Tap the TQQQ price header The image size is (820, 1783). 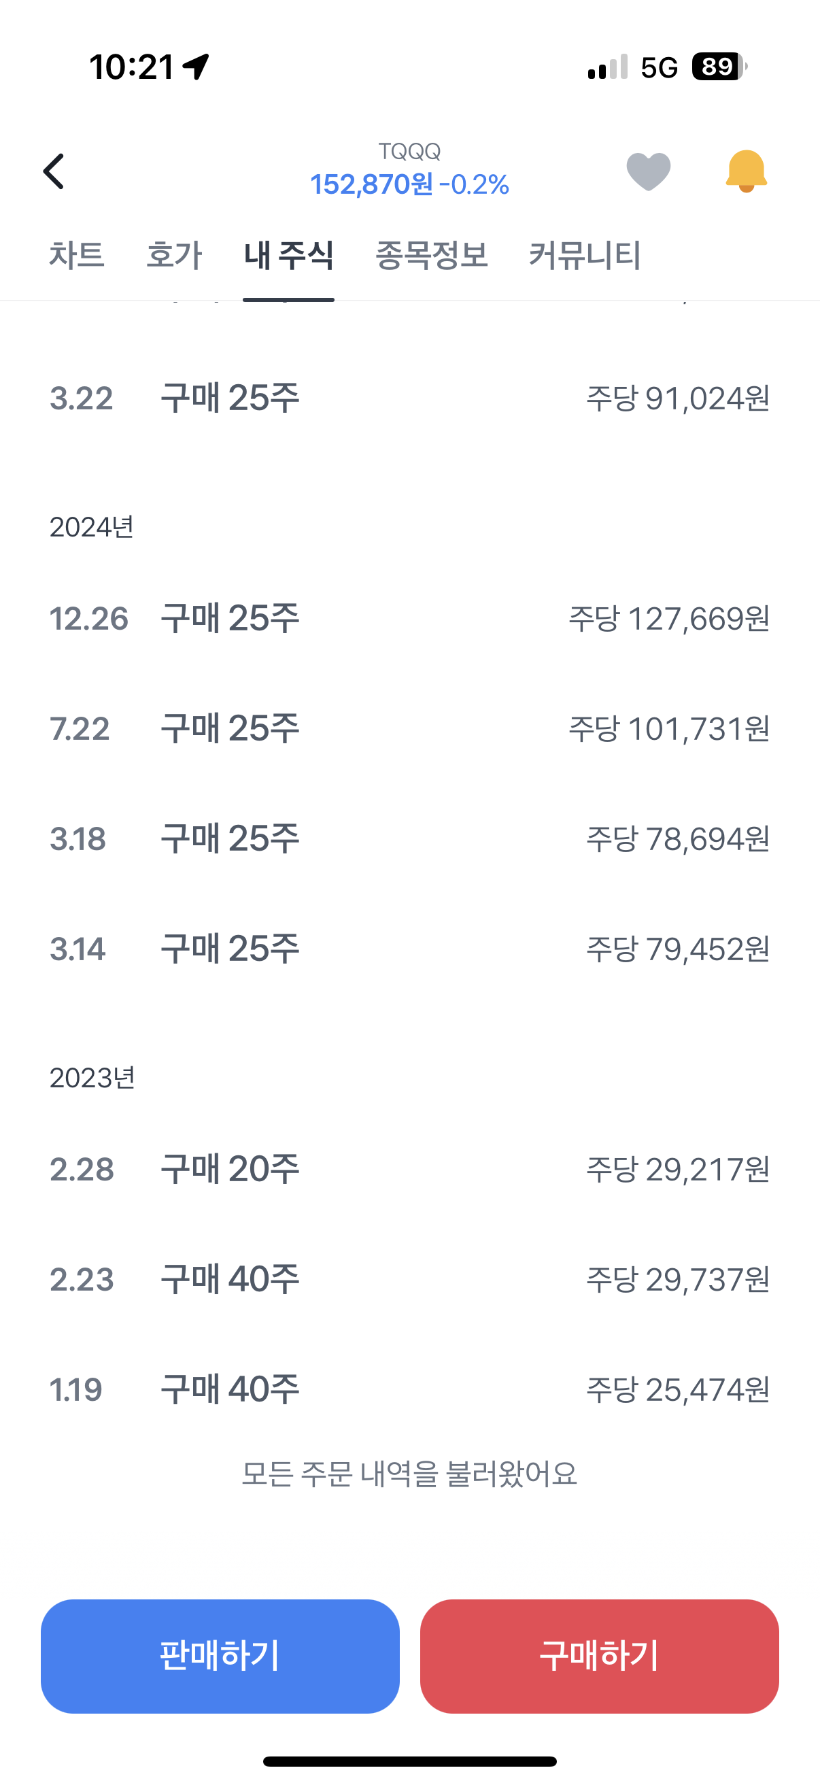[x=409, y=171]
